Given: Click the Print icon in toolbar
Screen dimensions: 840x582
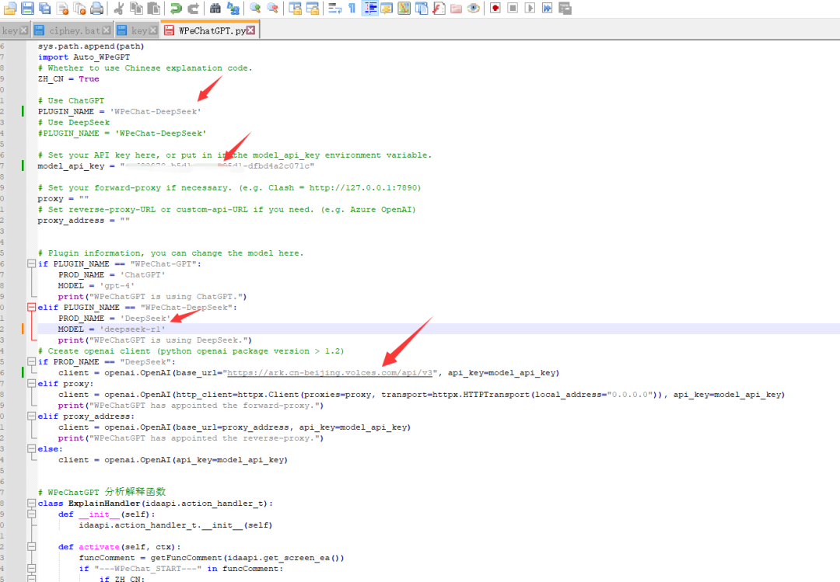Looking at the screenshot, I should coord(96,9).
